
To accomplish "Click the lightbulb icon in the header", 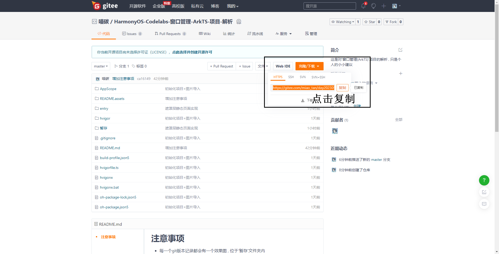I will point(373,6).
